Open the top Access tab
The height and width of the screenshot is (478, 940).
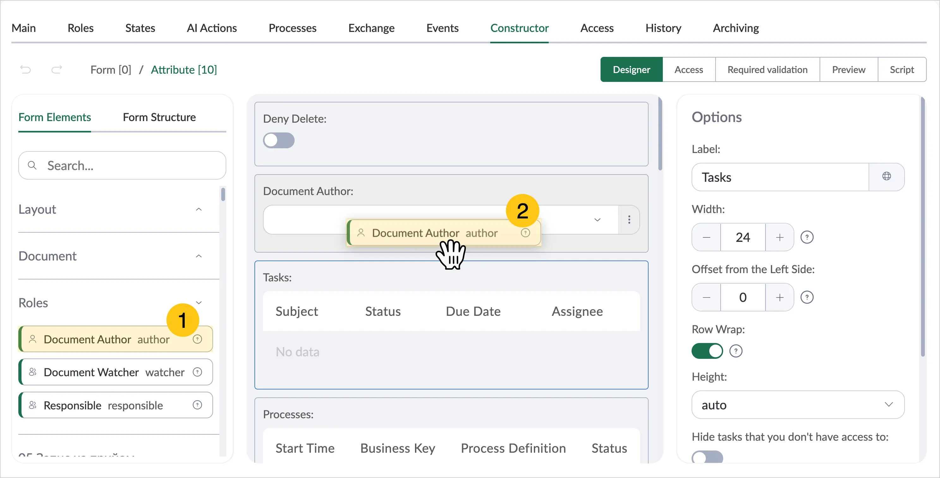click(x=597, y=28)
